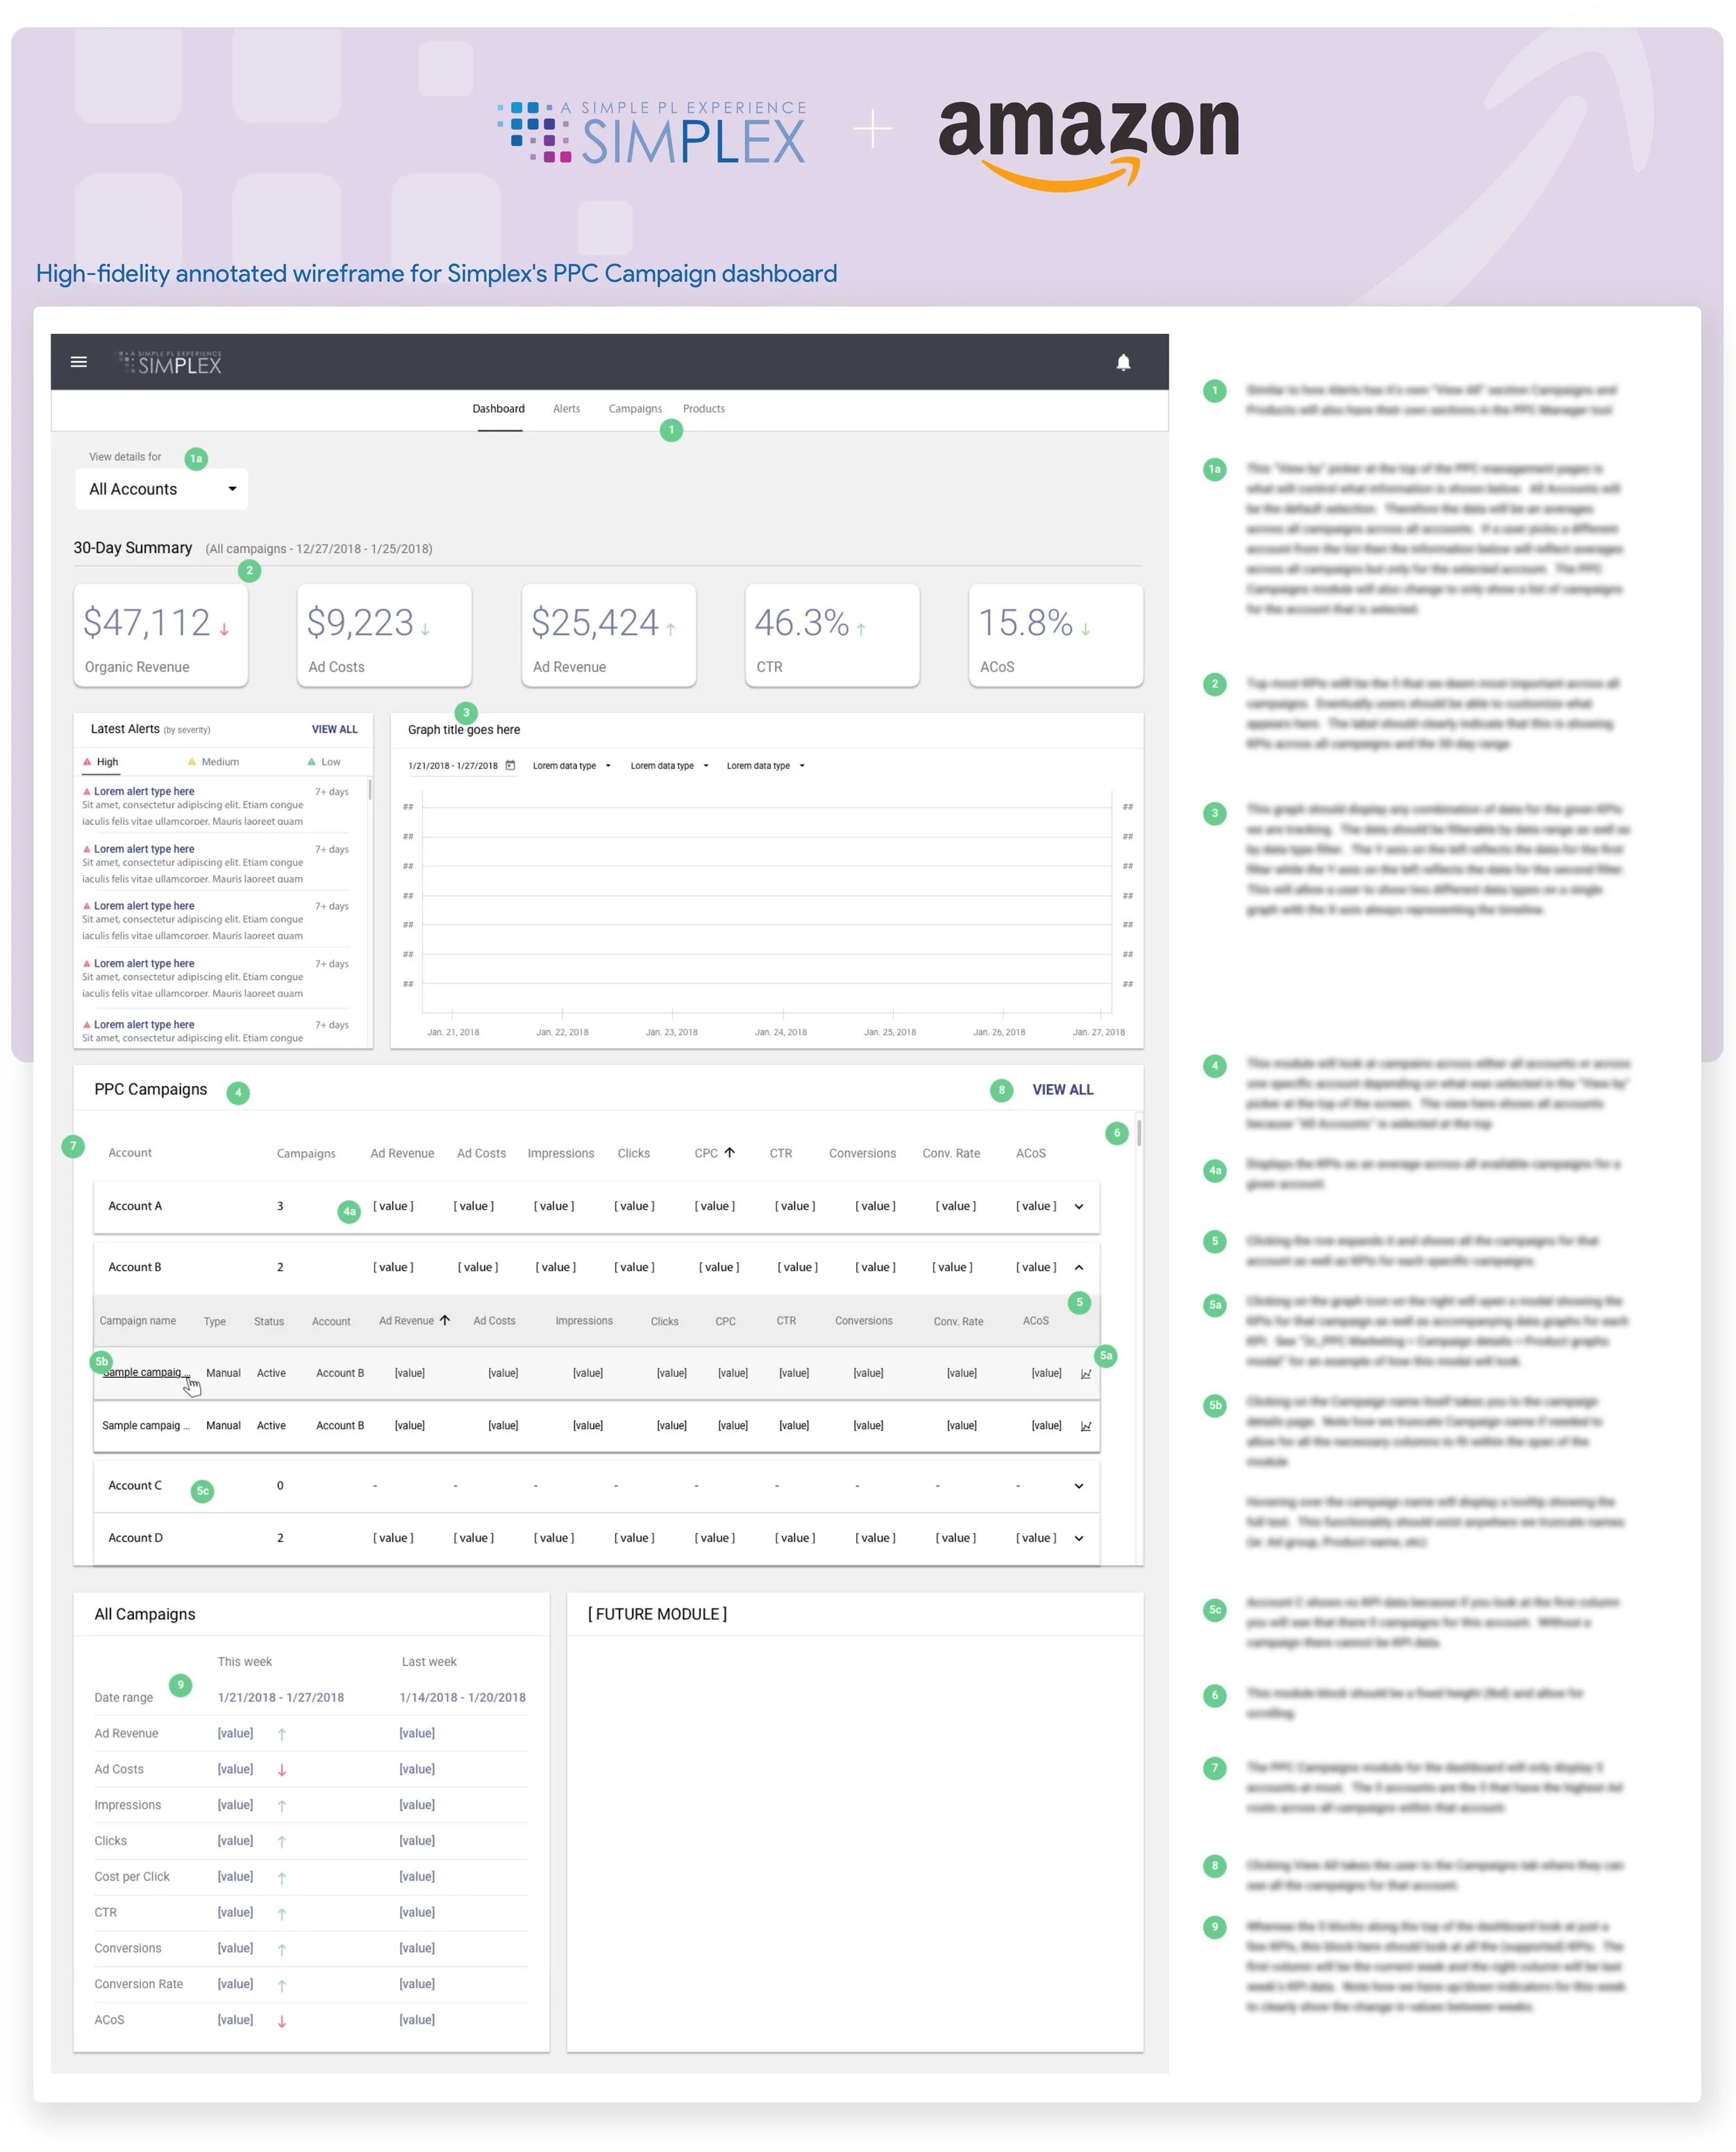
Task: Click the Ad Costs summary card
Action: (385, 636)
